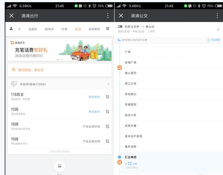Tap the bus stop sign icon beside 市政府
This screenshot has width=223, height=175.
pyautogui.click(x=14, y=84)
